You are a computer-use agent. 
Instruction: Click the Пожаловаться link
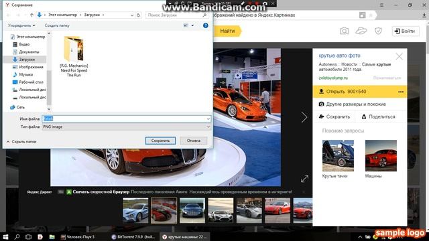(x=387, y=78)
